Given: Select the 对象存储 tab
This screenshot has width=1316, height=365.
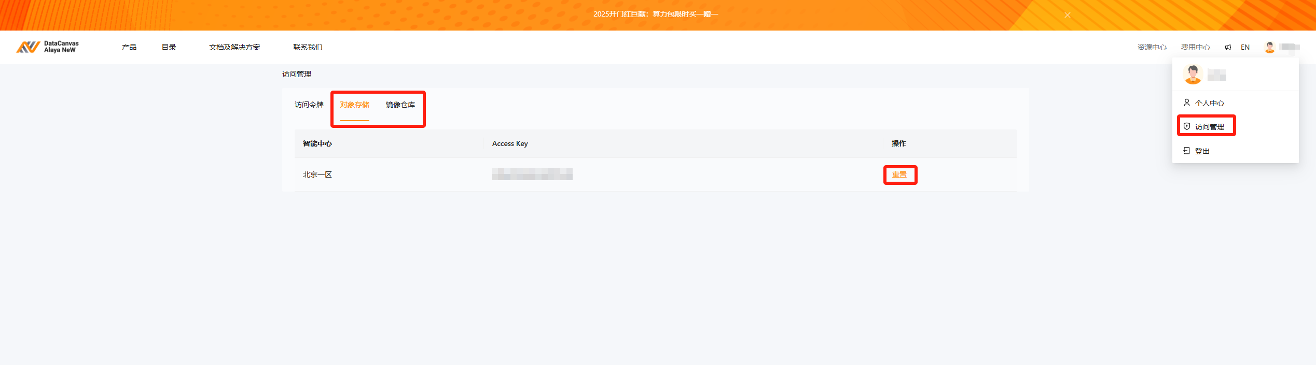Looking at the screenshot, I should [x=354, y=105].
